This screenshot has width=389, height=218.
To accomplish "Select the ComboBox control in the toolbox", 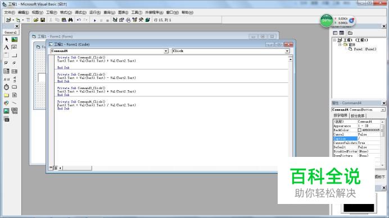I will (x=6, y=71).
